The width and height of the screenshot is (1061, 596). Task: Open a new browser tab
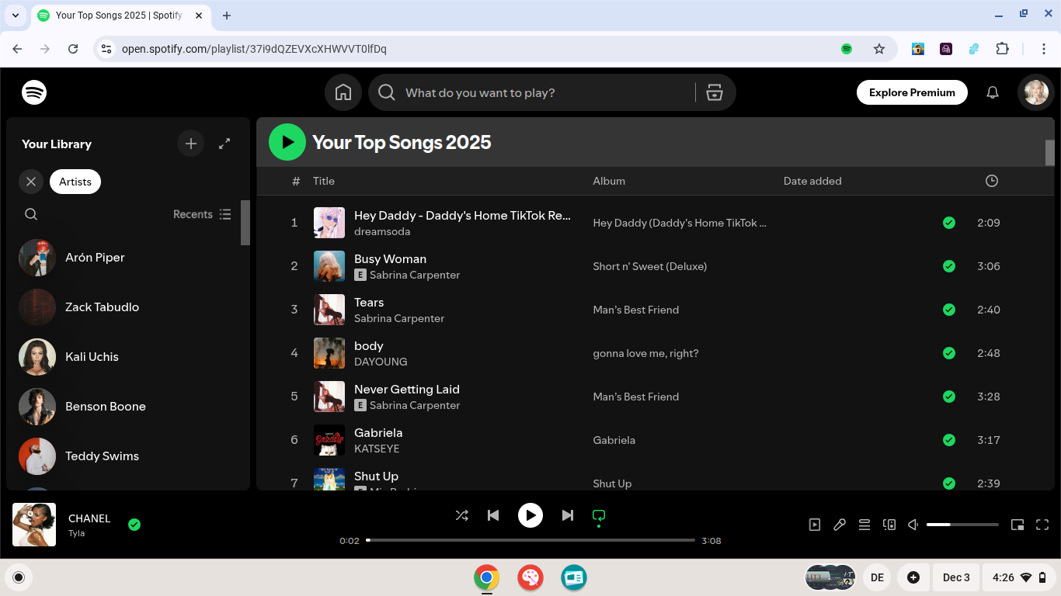click(x=227, y=16)
